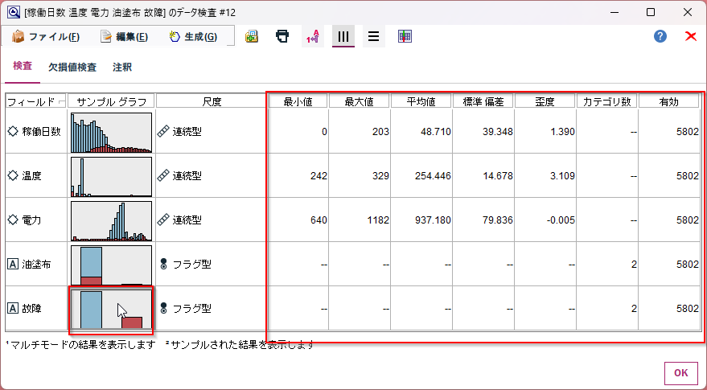The height and width of the screenshot is (390, 707).
Task: Click the diamond icon beside 電力
Action: click(13, 220)
